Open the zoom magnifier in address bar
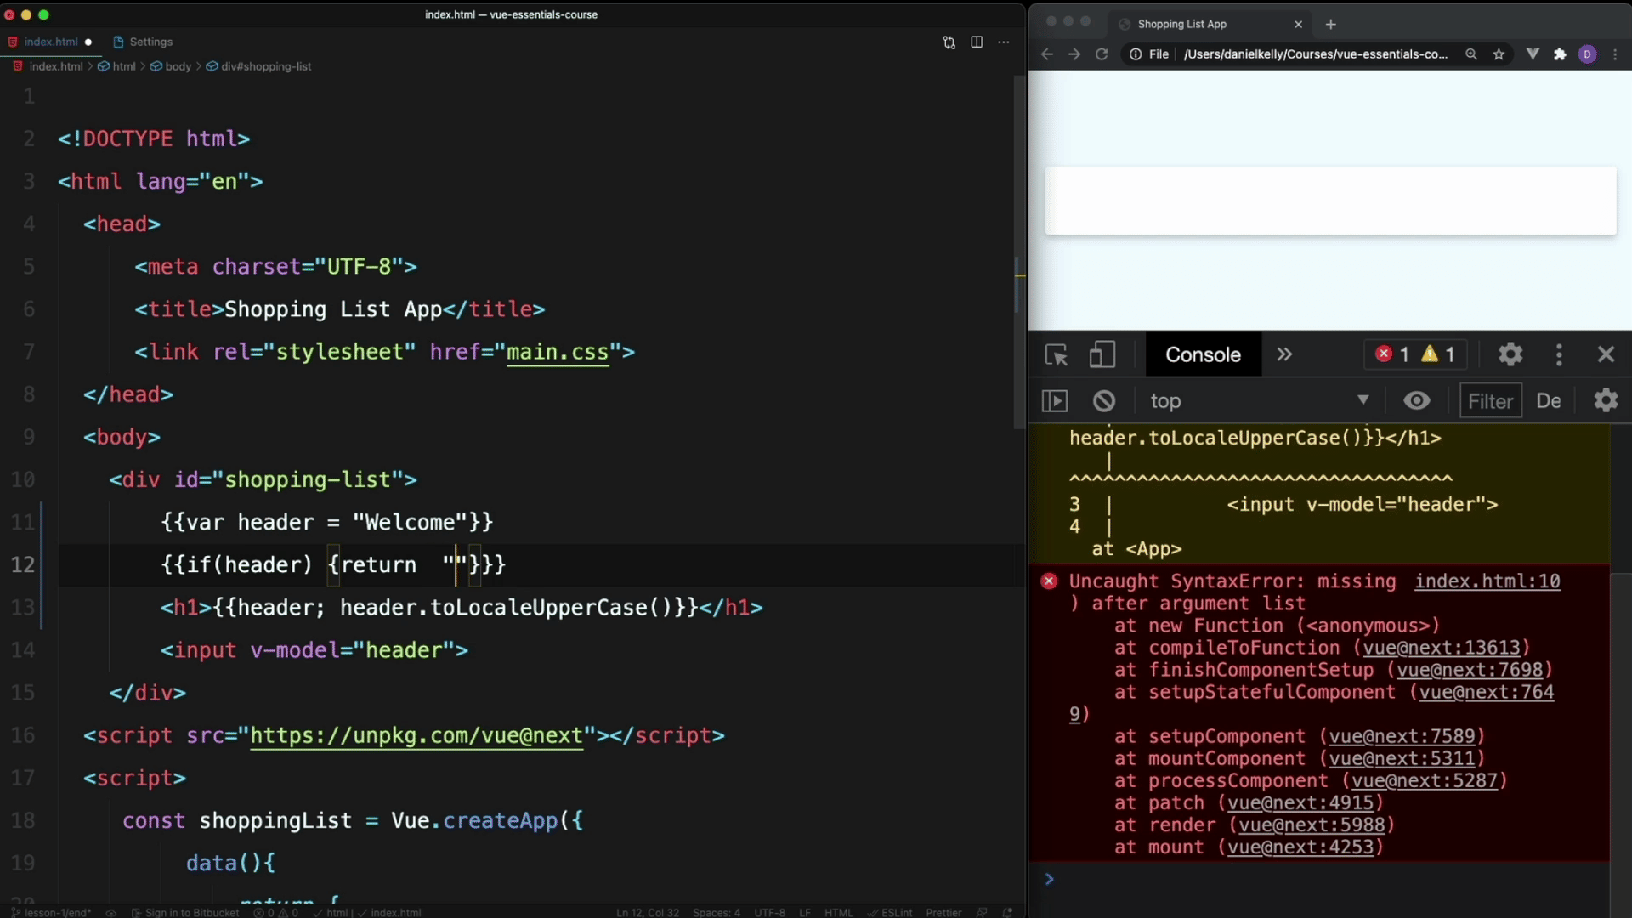Screen dimensions: 1632x918 click(x=1470, y=54)
